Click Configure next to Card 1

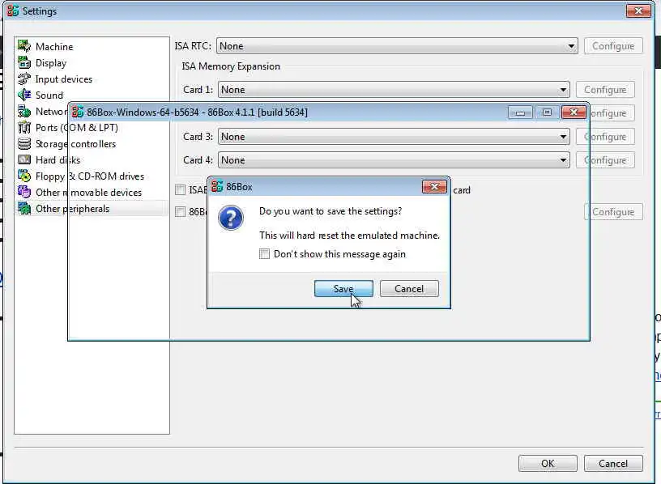point(605,90)
